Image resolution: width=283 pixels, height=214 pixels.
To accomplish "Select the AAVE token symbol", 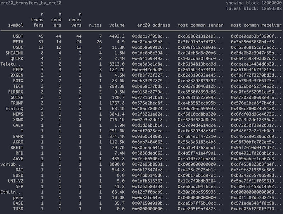I will click(18, 158).
